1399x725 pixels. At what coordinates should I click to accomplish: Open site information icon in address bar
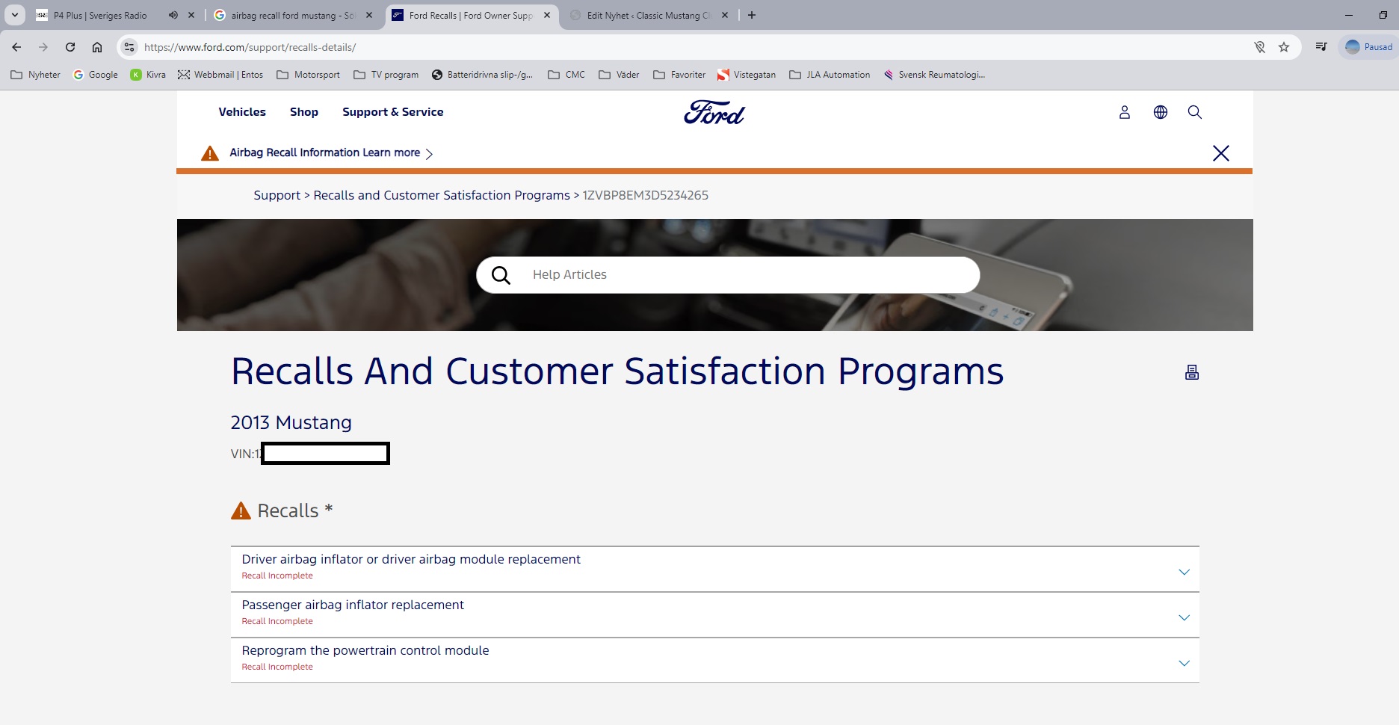click(129, 47)
